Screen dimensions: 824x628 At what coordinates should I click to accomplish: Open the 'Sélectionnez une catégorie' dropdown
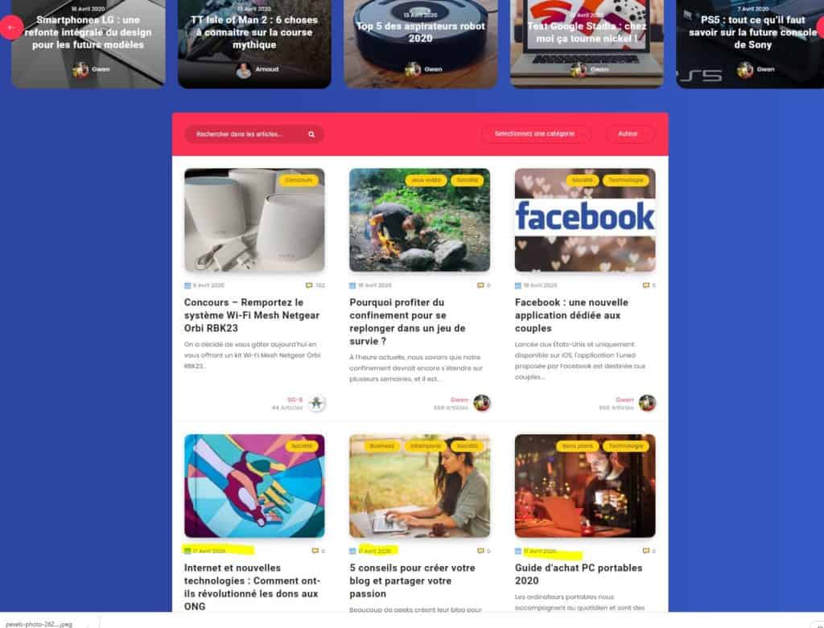(535, 134)
